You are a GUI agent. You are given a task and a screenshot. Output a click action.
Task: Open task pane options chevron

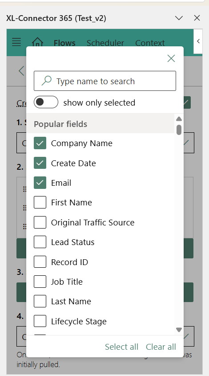(x=179, y=18)
